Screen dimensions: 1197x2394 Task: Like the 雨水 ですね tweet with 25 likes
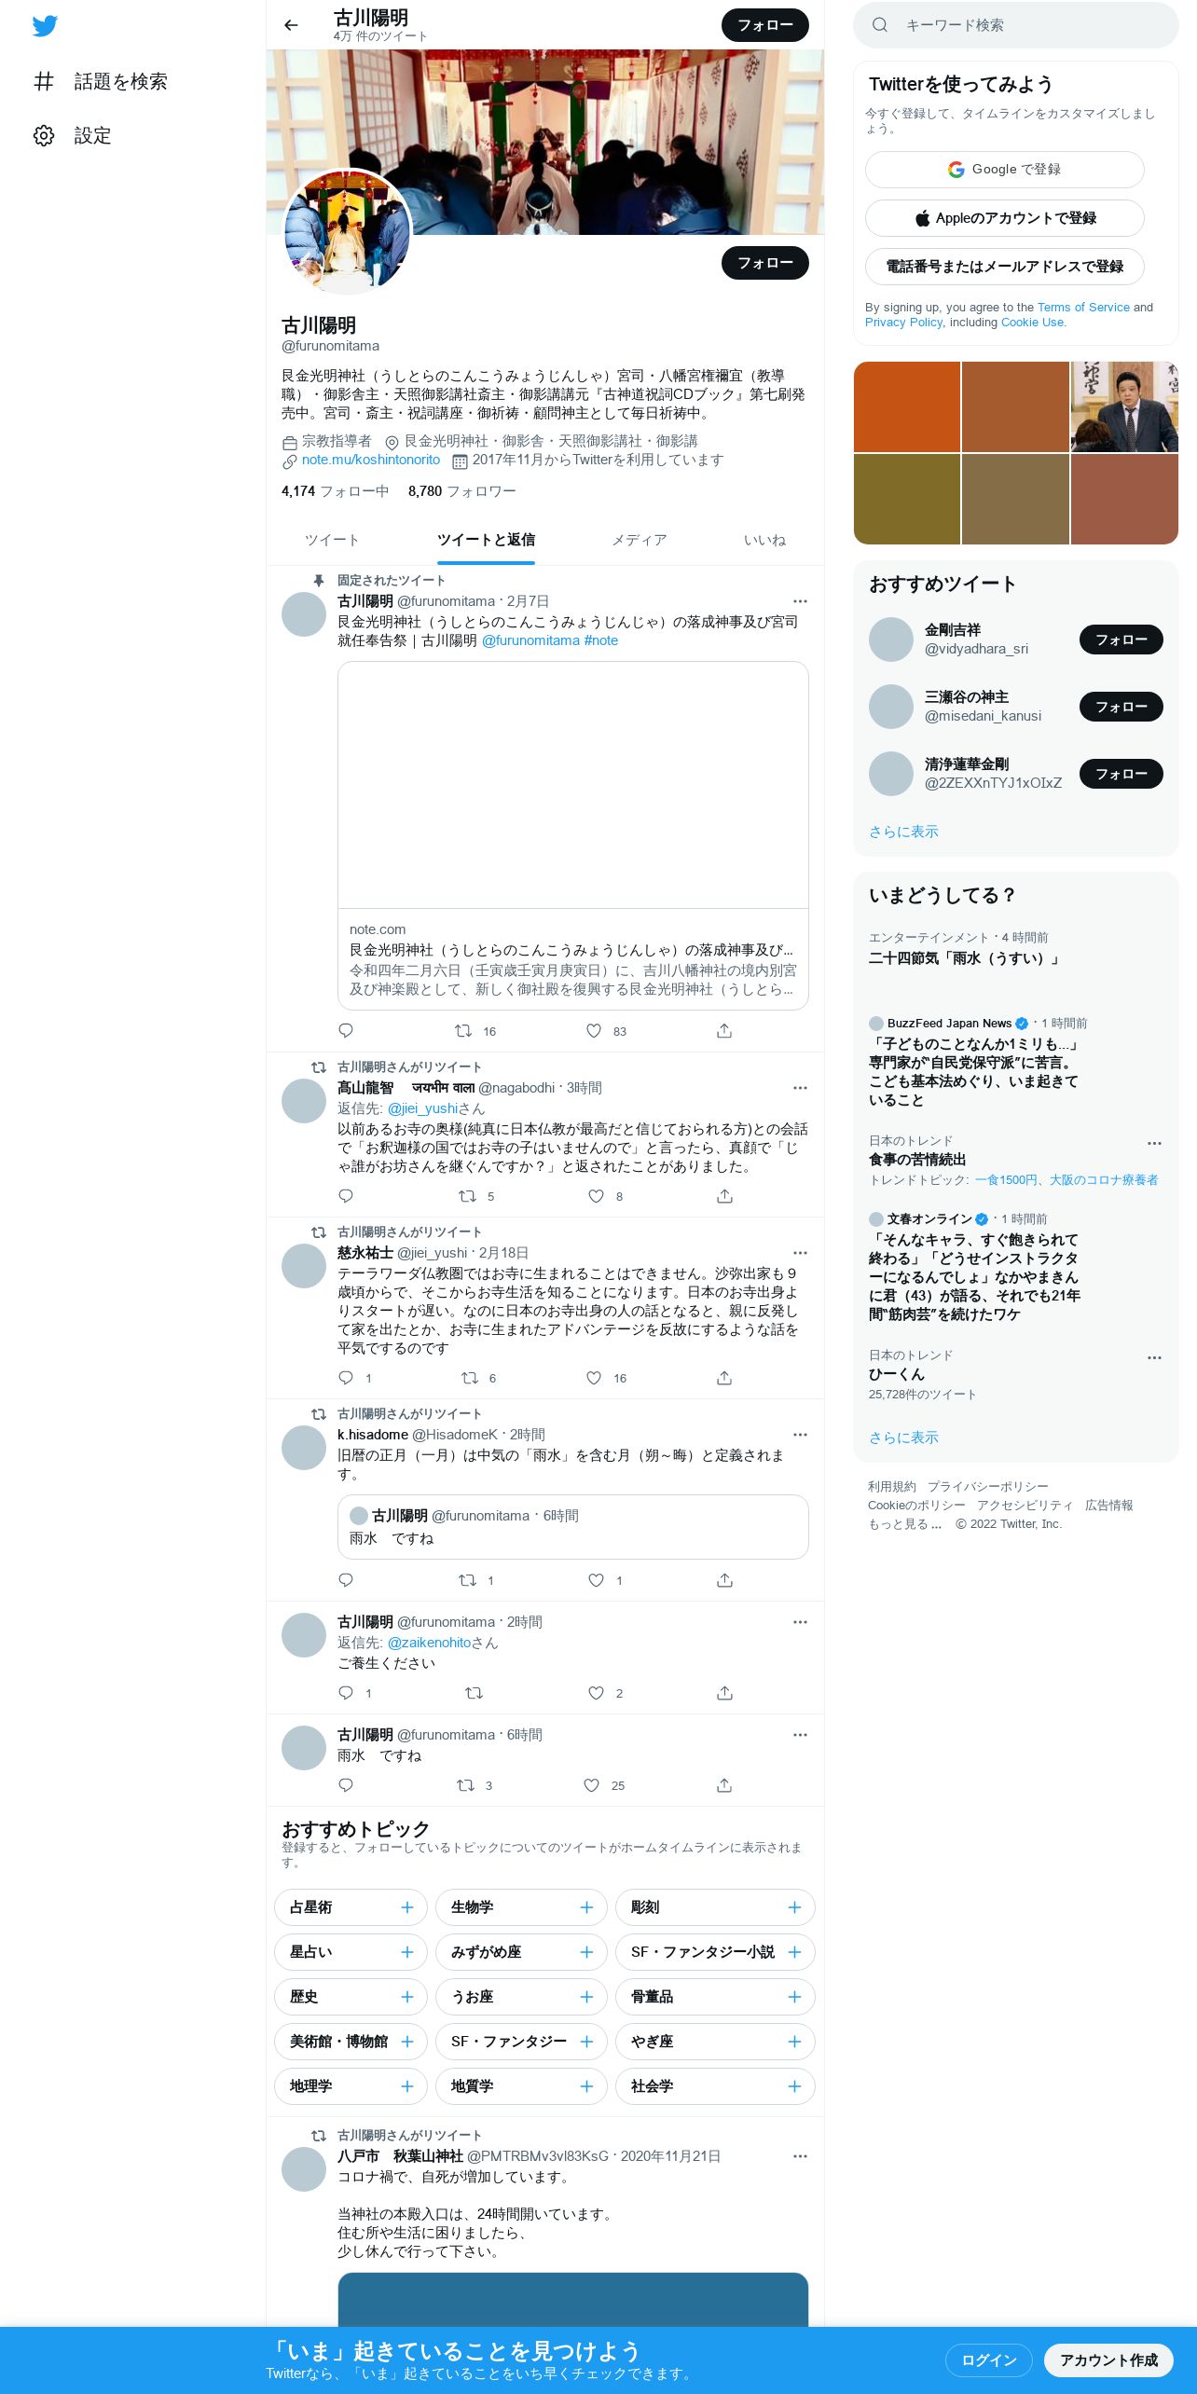pos(604,1785)
